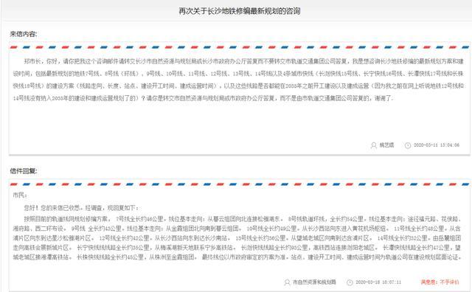Click the clock icon beside 2020-03-18 reply time

(350, 282)
